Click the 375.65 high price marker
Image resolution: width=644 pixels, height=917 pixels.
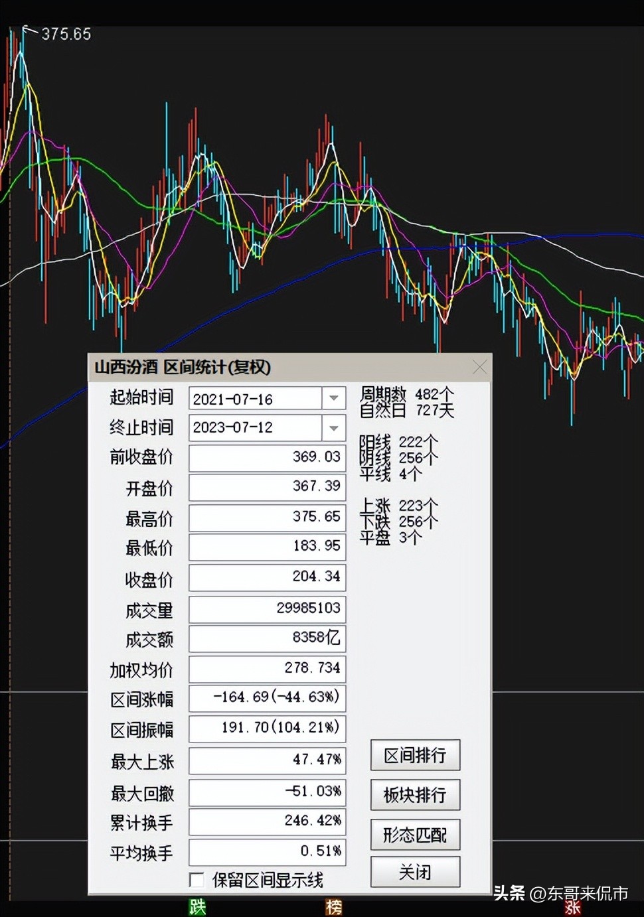[x=66, y=34]
